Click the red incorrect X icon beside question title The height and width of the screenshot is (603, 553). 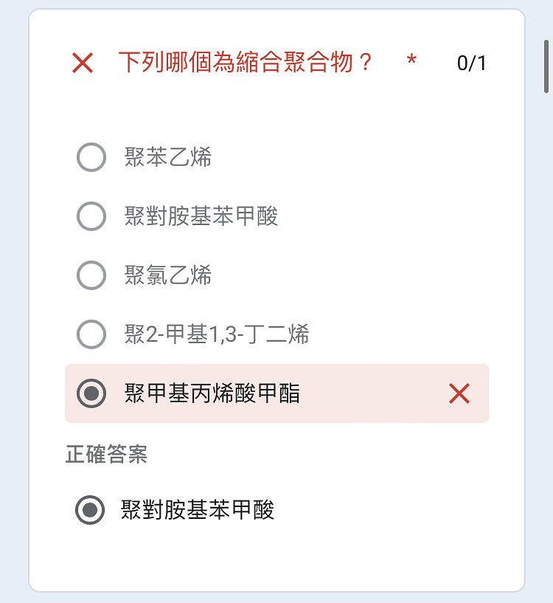(83, 63)
